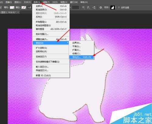Image resolution: width=152 pixels, height=124 pixels.
Task: Open the 帮助(H) menu
Action: click(x=84, y=2)
